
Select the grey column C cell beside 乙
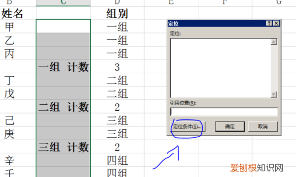pyautogui.click(x=63, y=40)
